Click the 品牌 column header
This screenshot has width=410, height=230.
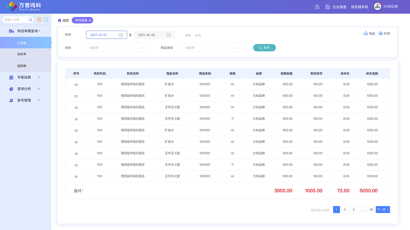259,73
